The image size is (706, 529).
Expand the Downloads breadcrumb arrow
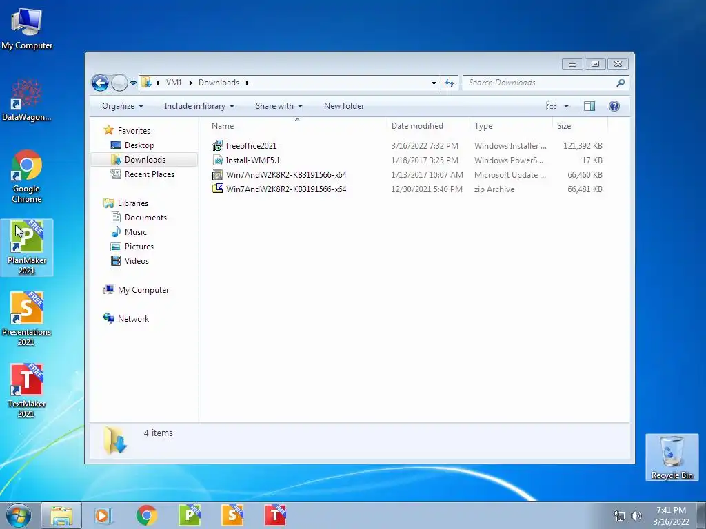pos(248,83)
